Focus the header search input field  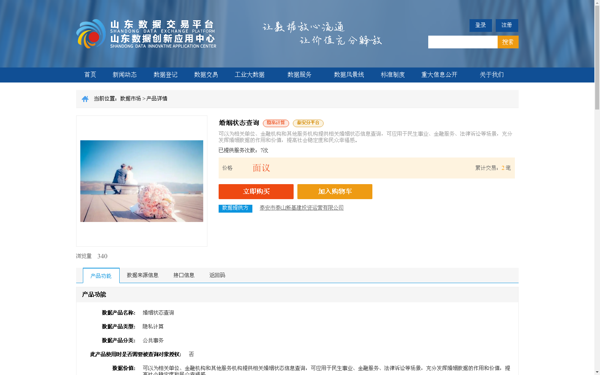(463, 42)
